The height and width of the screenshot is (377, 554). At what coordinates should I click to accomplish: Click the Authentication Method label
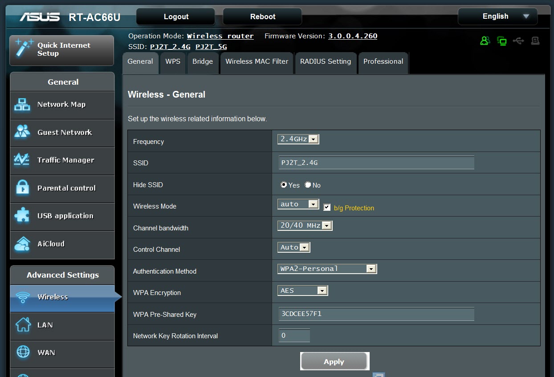point(165,271)
